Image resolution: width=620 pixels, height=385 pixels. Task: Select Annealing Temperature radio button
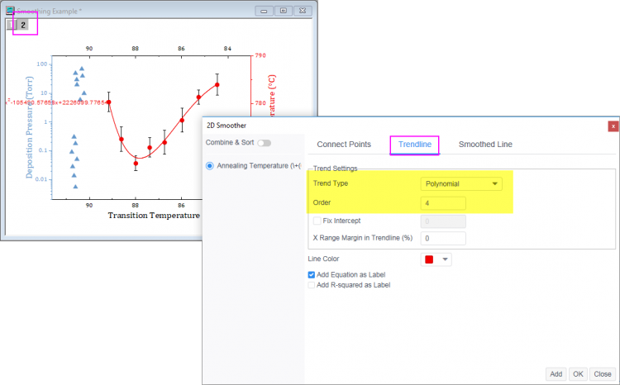210,166
